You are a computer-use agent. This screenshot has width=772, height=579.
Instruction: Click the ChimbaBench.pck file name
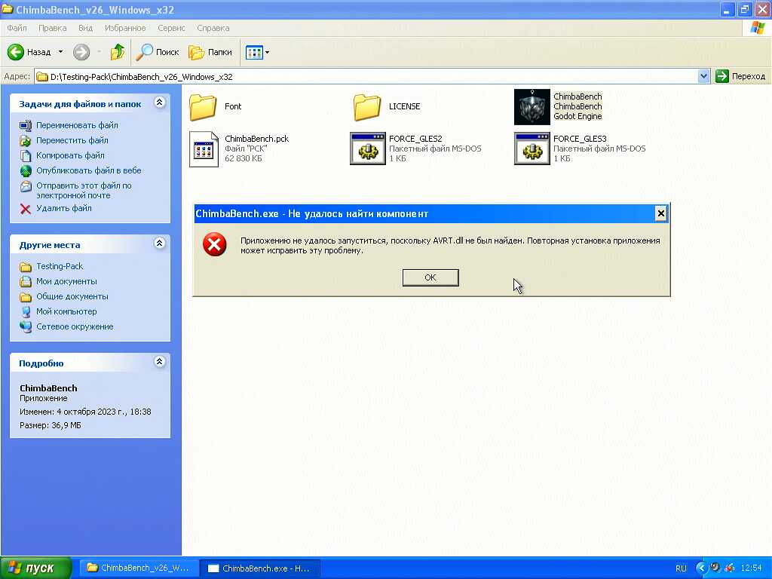256,139
